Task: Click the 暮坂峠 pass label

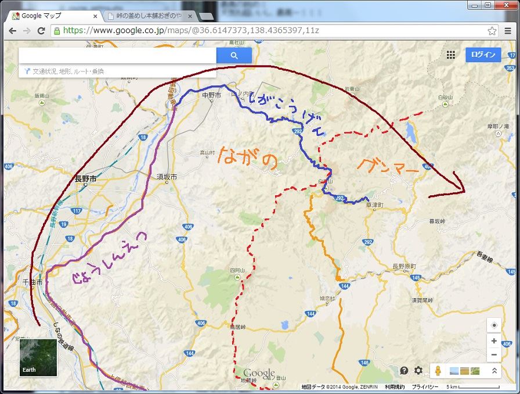Action: 438,221
